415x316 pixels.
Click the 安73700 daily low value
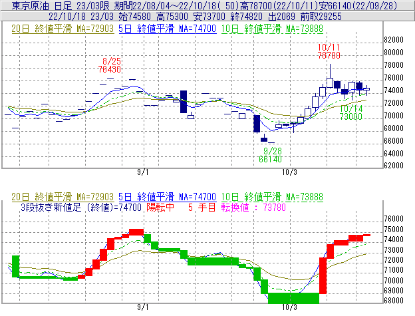pos(209,17)
